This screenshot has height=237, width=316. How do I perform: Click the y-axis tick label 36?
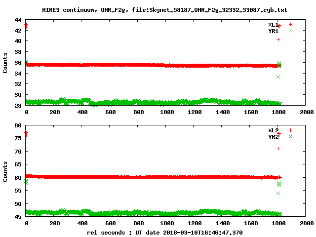tap(18, 63)
